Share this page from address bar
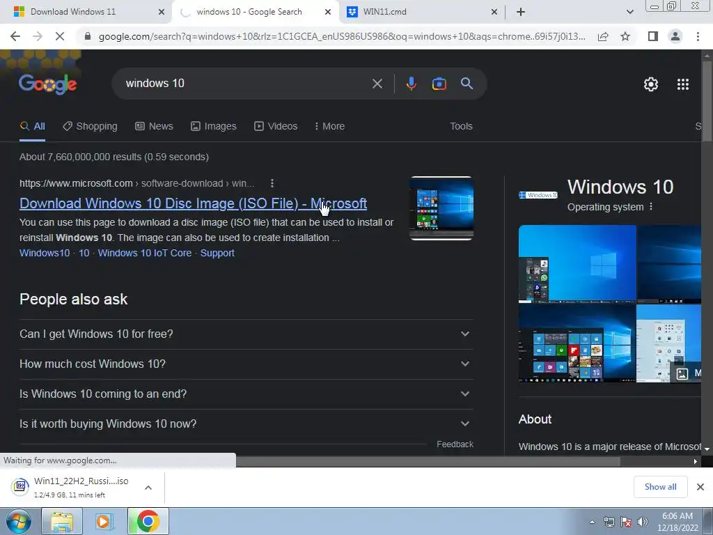 (603, 36)
